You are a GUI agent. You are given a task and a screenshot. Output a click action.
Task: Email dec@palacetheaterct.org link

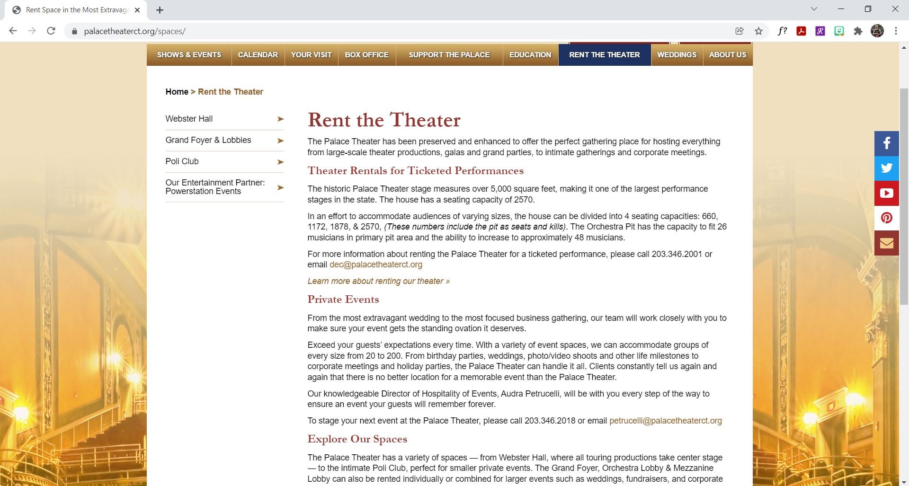(x=376, y=265)
